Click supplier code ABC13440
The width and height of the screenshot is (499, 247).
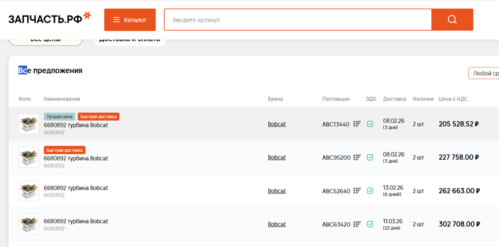click(336, 124)
